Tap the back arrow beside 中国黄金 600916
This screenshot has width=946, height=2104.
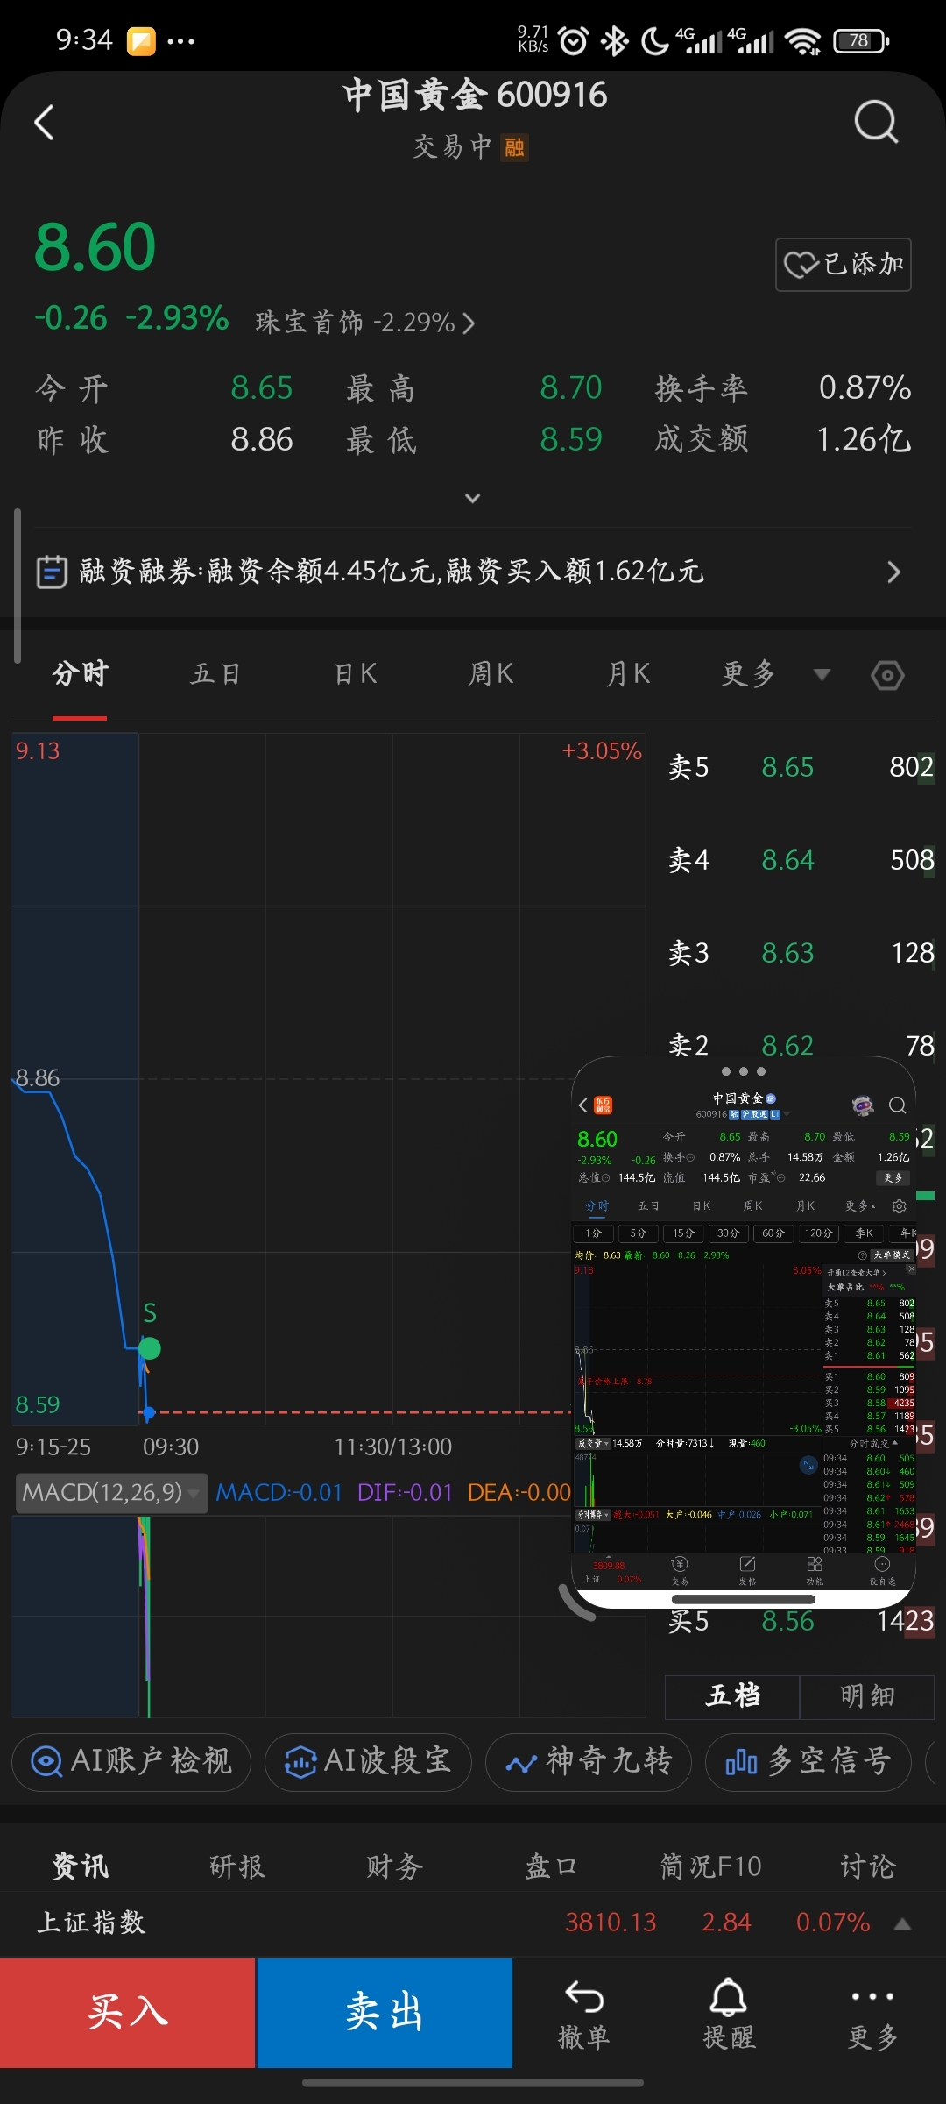click(44, 122)
